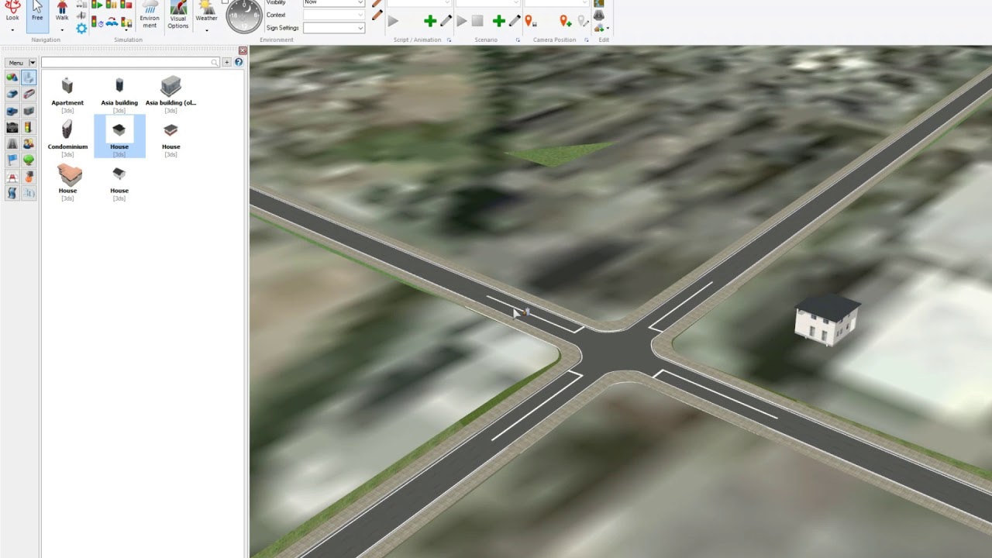
Task: Select the car models category
Action: pos(12,94)
